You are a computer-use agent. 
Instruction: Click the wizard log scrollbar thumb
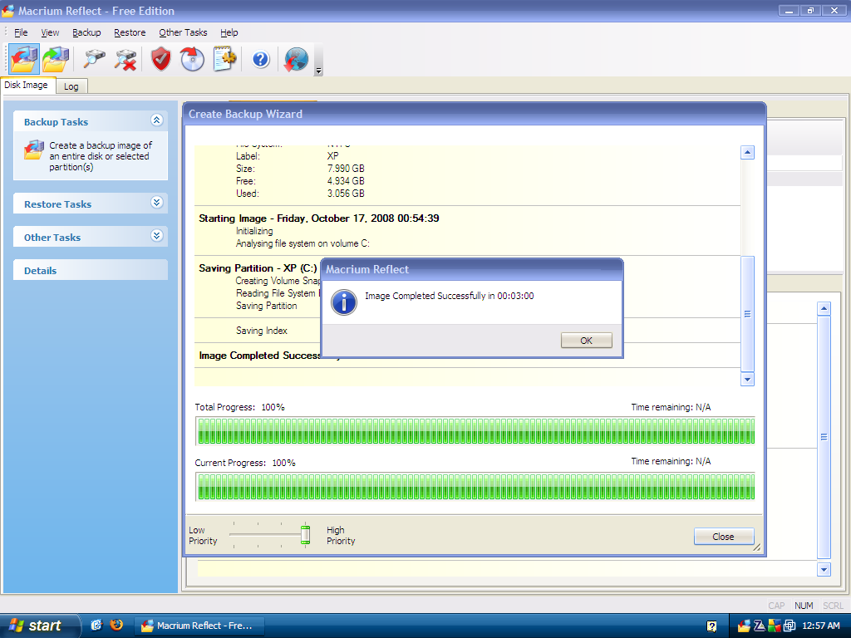pyautogui.click(x=747, y=313)
